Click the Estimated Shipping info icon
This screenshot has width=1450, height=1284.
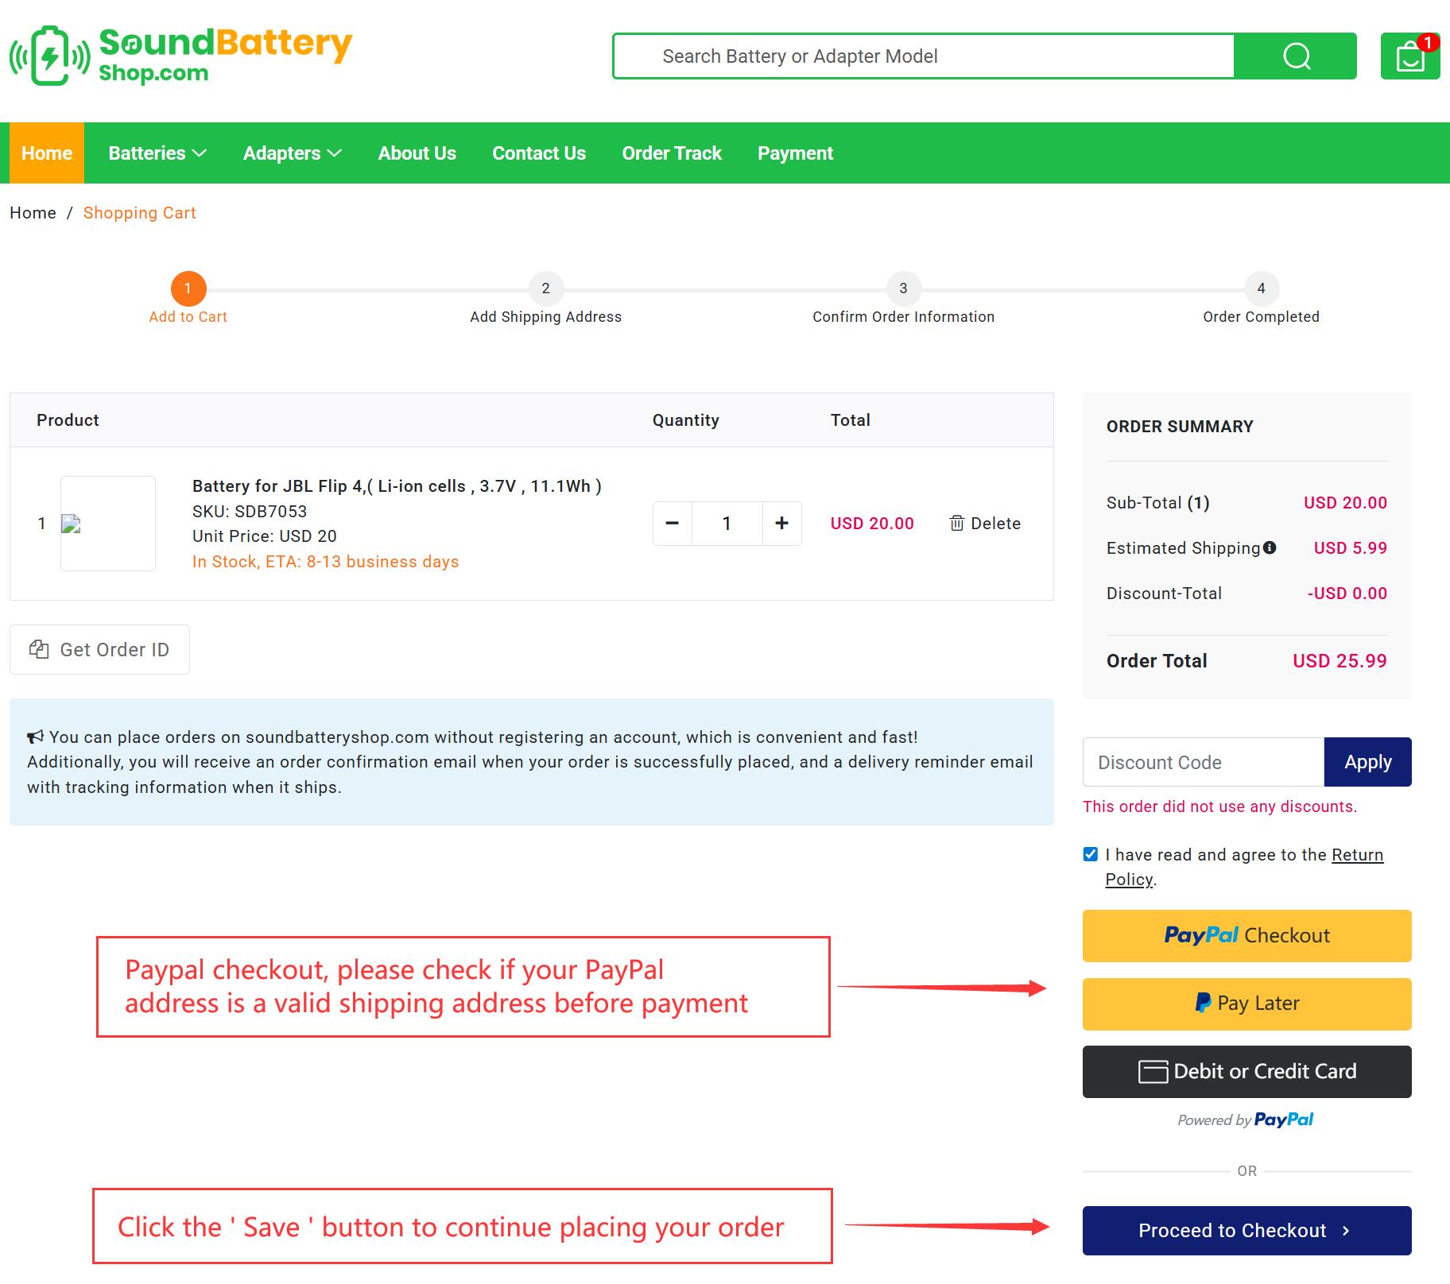[1270, 547]
